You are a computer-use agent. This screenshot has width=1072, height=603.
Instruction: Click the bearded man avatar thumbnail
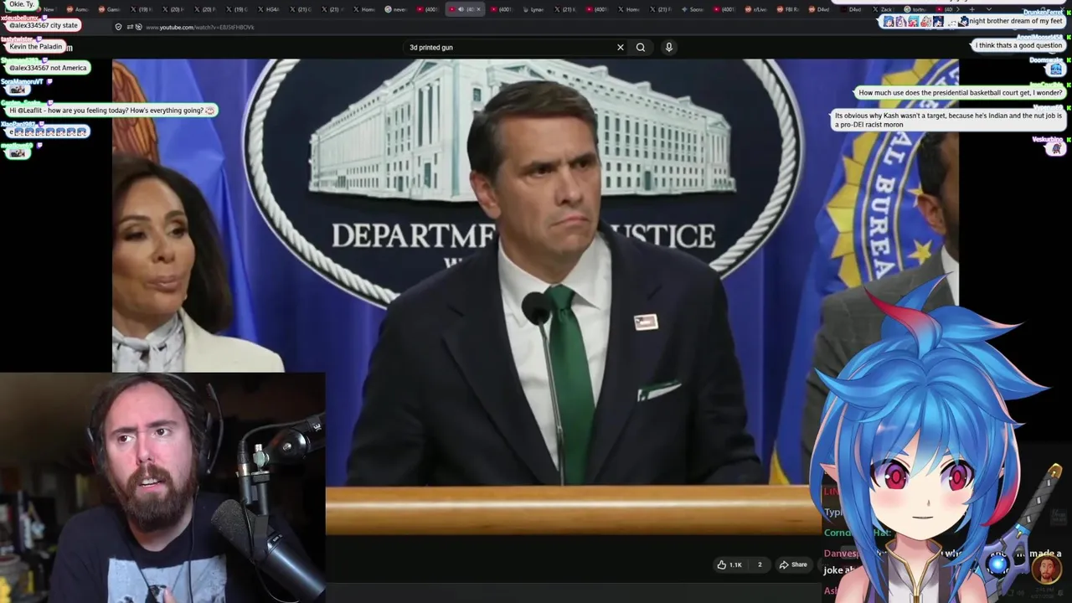point(1047,569)
